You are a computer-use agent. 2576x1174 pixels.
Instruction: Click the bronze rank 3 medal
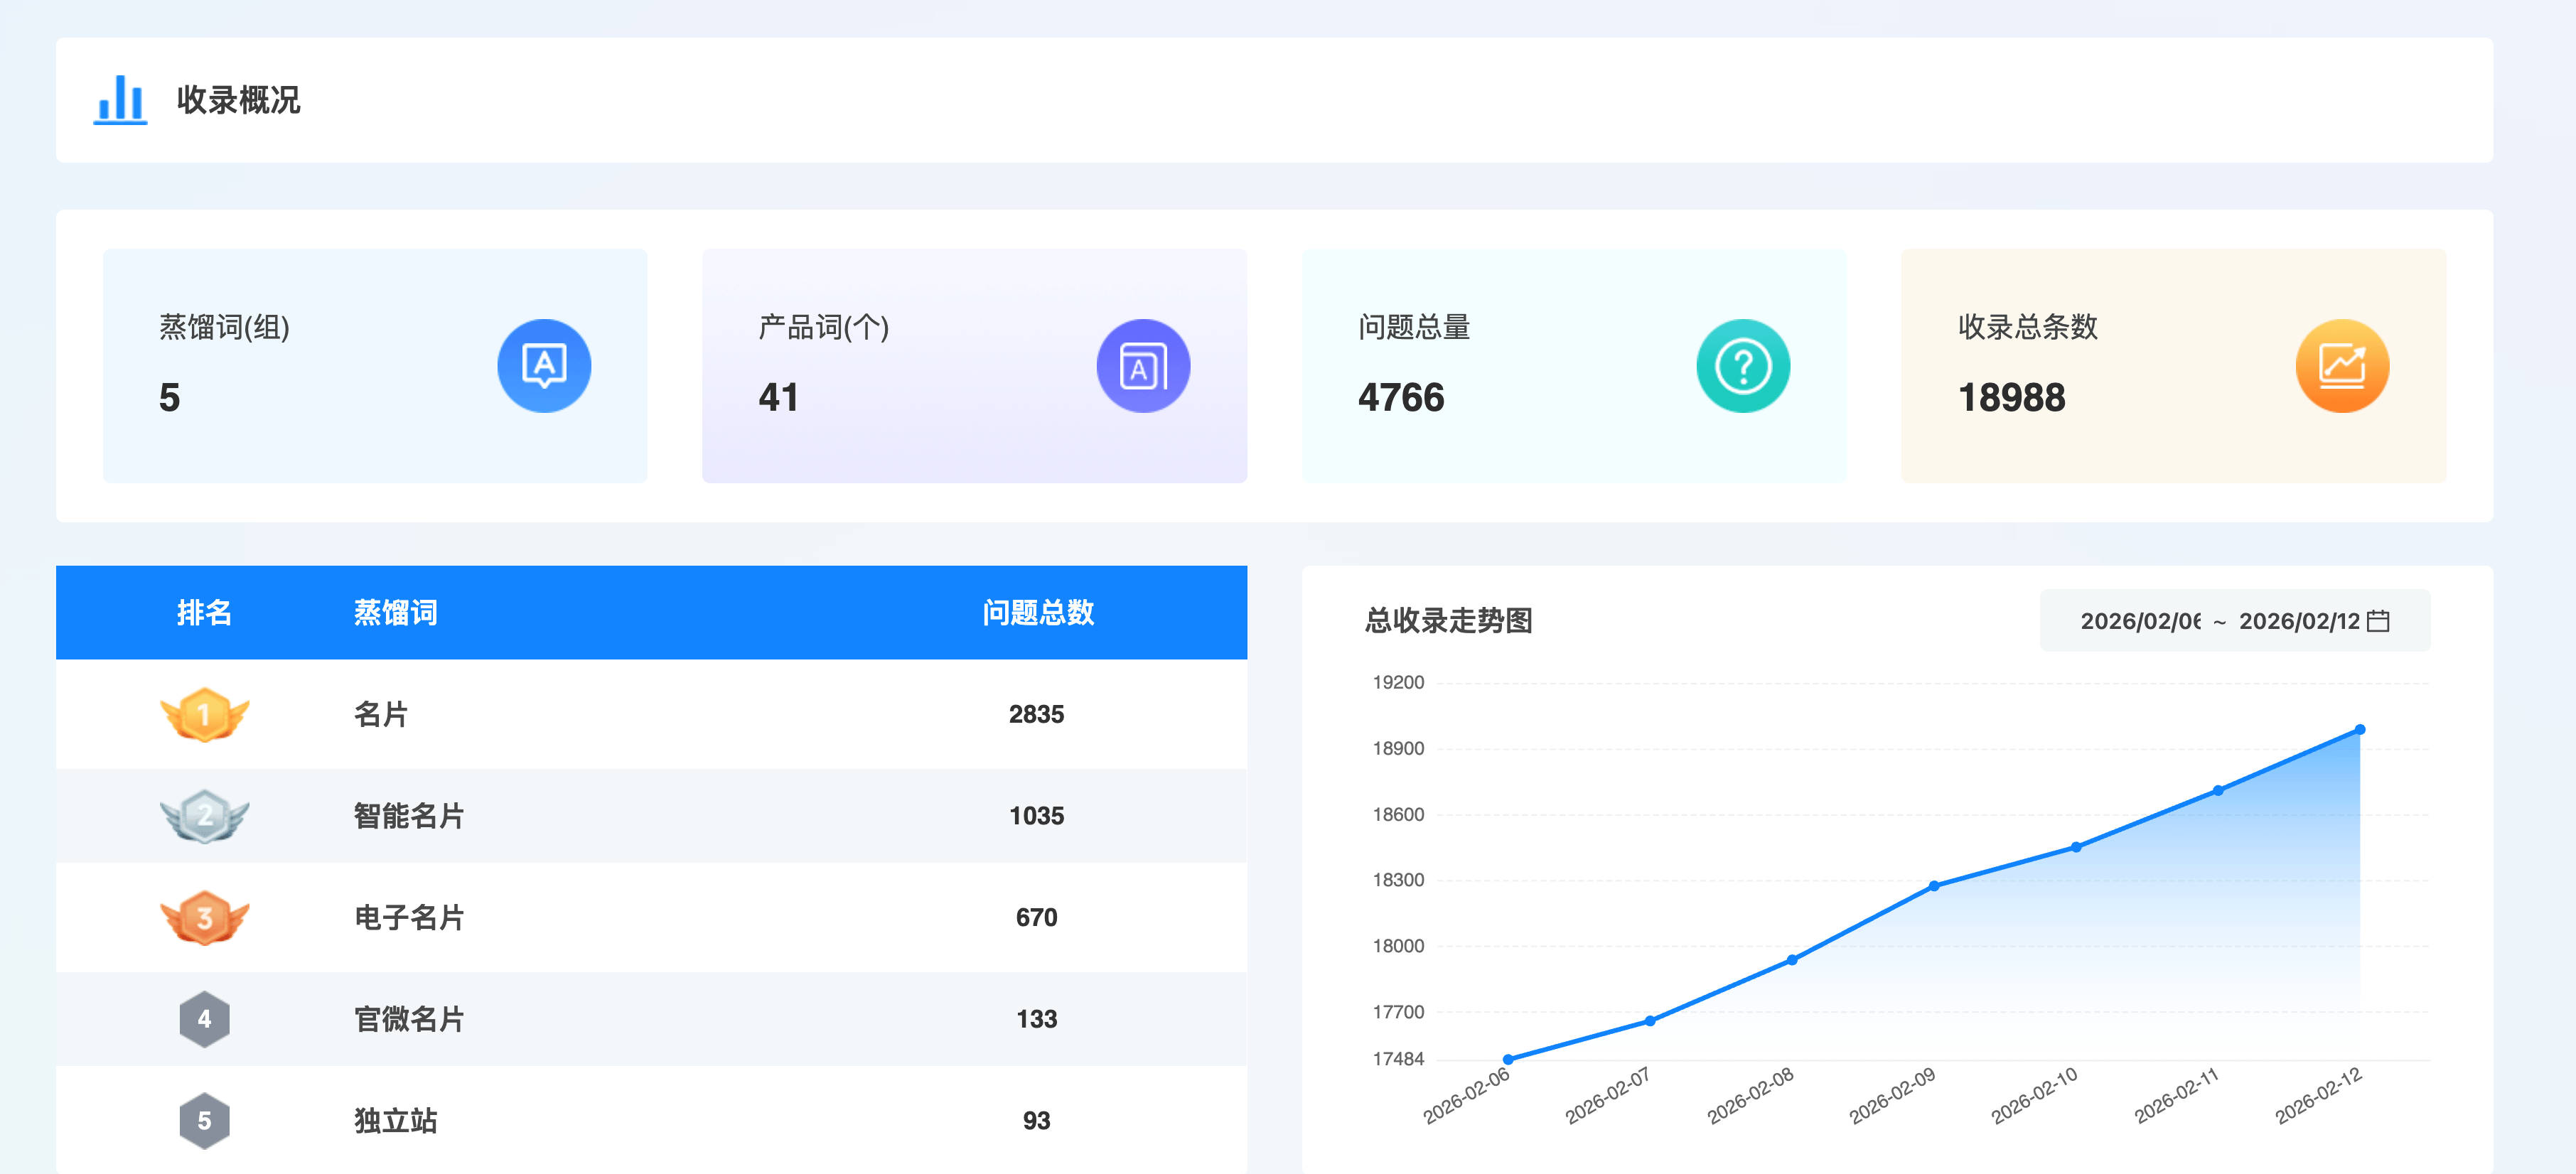[204, 917]
